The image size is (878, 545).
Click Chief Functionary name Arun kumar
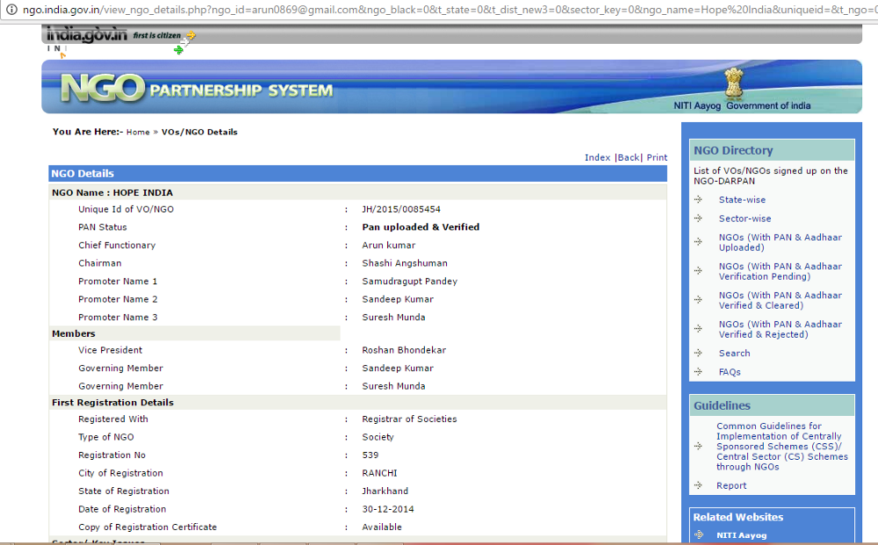click(389, 245)
